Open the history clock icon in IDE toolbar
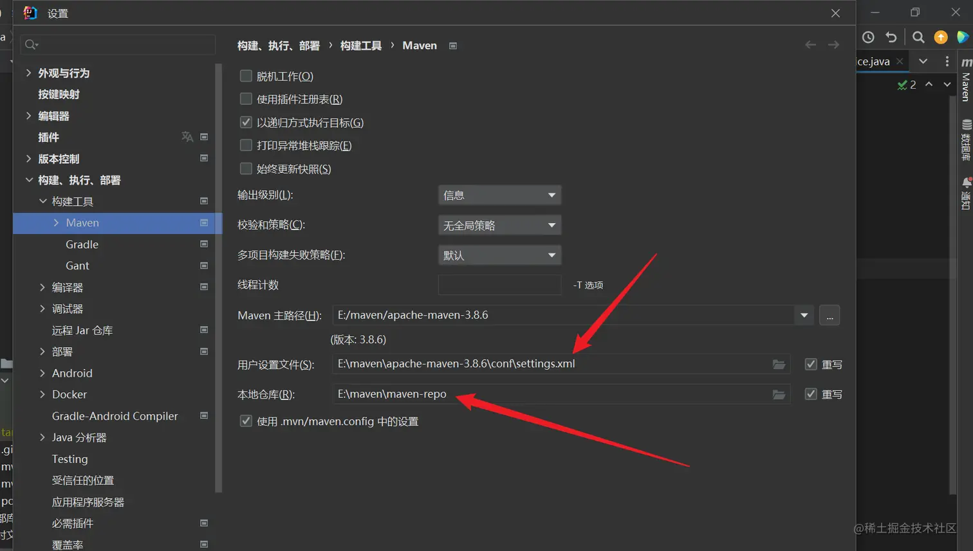The height and width of the screenshot is (551, 973). pos(868,37)
